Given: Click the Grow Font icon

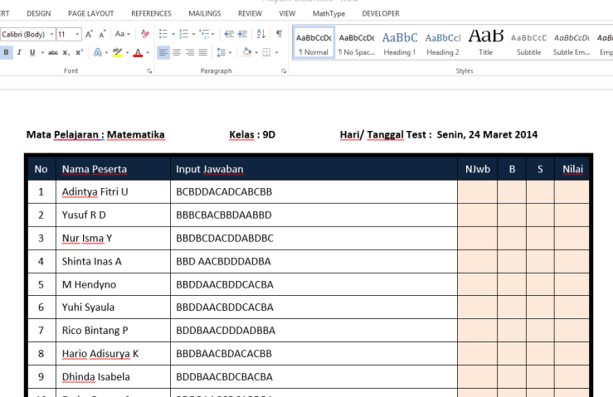Looking at the screenshot, I should pos(90,34).
